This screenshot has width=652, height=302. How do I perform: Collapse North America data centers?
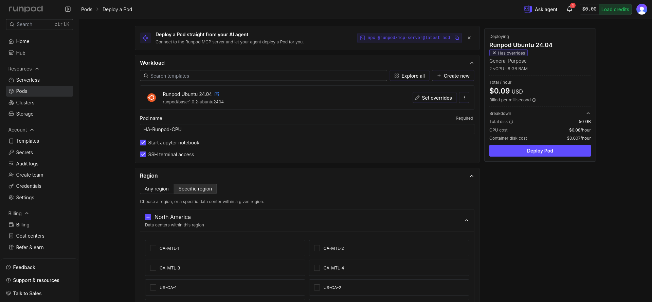click(467, 221)
